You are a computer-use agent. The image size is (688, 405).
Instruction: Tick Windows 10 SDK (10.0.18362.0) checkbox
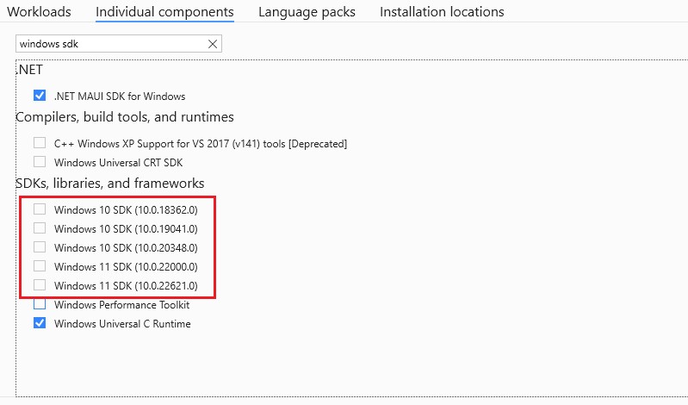pos(40,209)
